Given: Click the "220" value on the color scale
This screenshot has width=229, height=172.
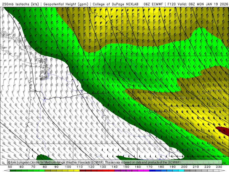Looking at the screenshot, I should tap(207, 167).
